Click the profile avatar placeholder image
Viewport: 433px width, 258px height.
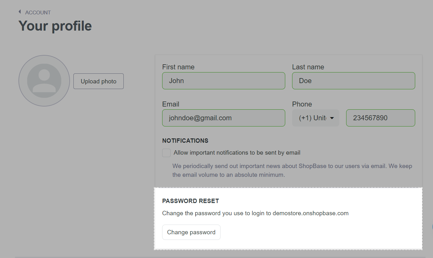click(44, 81)
